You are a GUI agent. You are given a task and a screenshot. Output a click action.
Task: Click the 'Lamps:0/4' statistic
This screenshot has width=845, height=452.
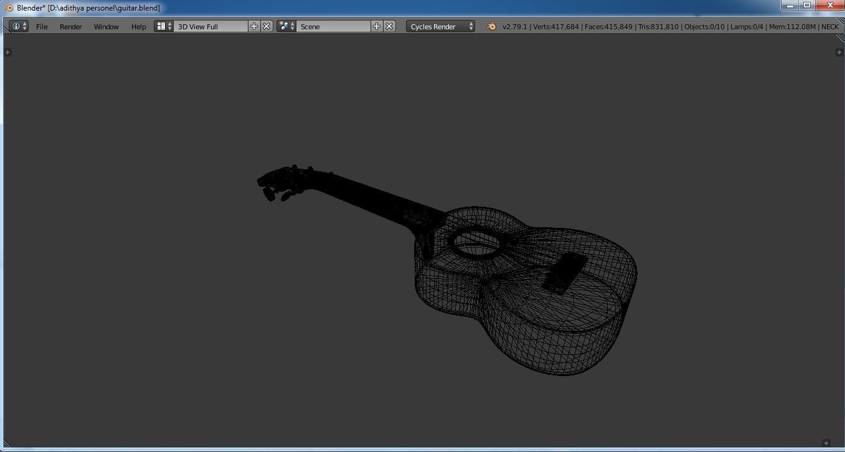[x=746, y=27]
